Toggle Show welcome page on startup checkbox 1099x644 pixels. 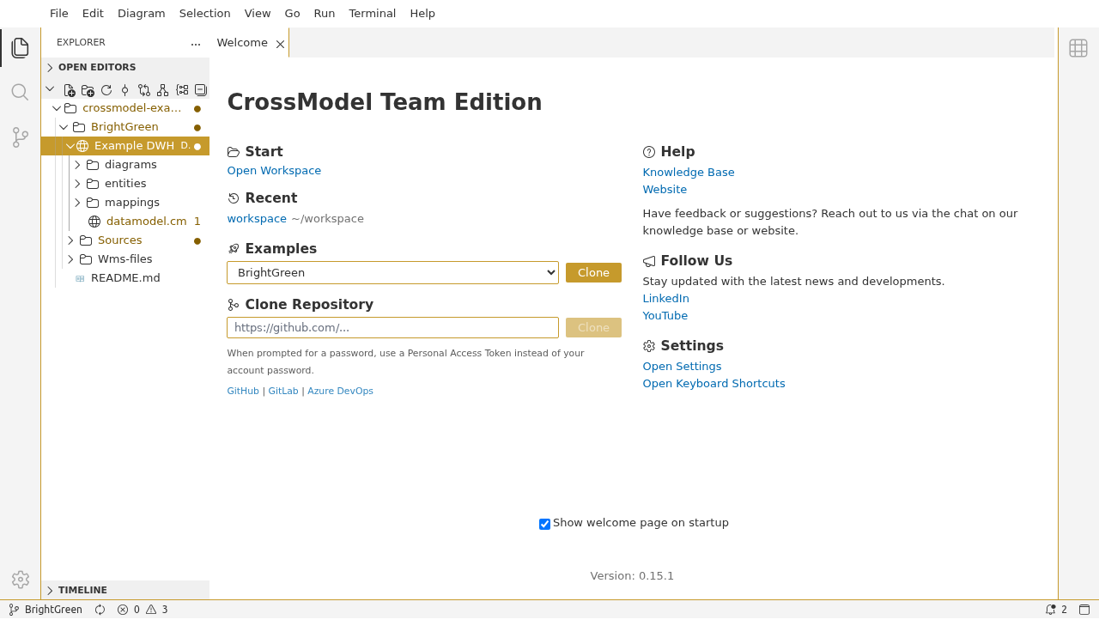544,524
